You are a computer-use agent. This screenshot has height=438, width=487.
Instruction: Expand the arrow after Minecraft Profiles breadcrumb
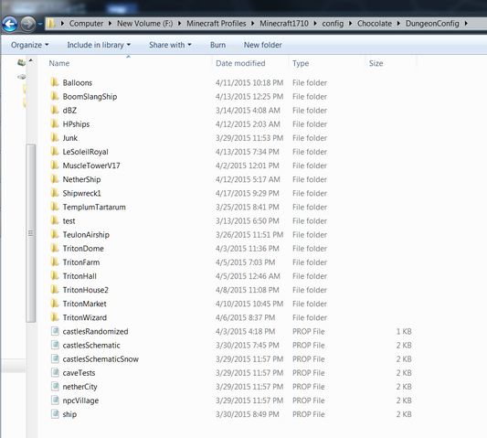(x=253, y=23)
